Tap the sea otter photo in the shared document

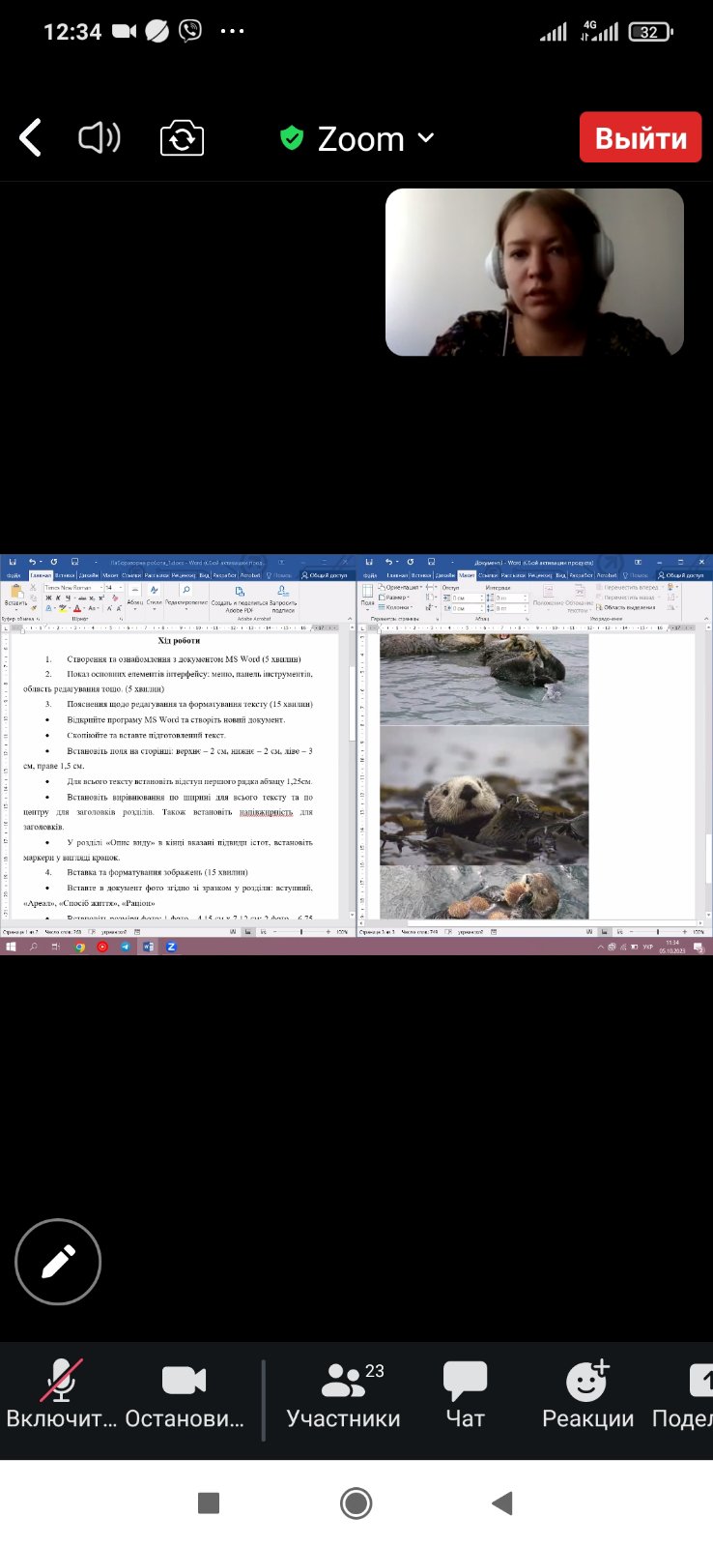484,795
